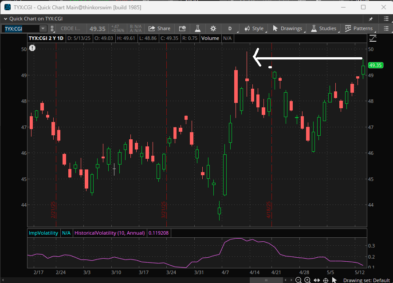
Task: Click the TYX:CGI symbol input field
Action: pyautogui.click(x=20, y=28)
